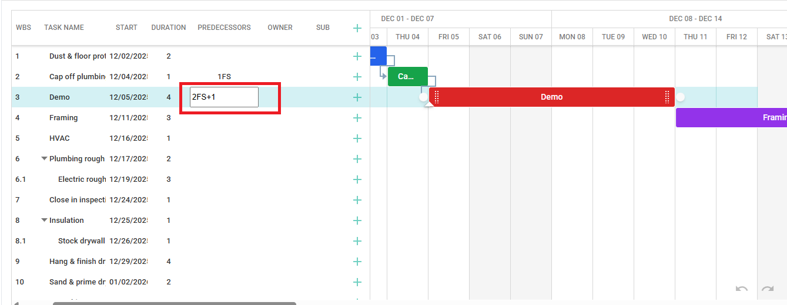
Task: Select the Hang & finish drywall task row
Action: pyautogui.click(x=76, y=262)
